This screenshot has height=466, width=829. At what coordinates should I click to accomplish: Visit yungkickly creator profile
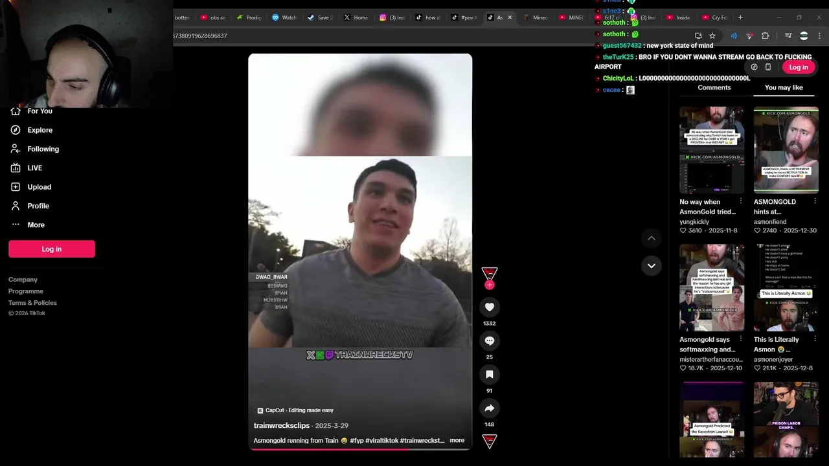[694, 222]
